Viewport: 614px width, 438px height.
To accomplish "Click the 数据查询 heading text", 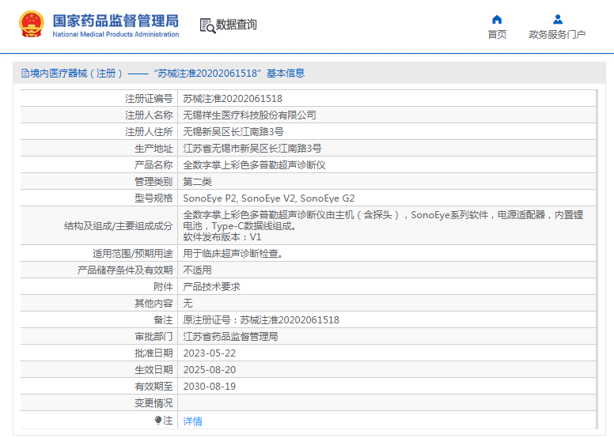I will [x=237, y=25].
